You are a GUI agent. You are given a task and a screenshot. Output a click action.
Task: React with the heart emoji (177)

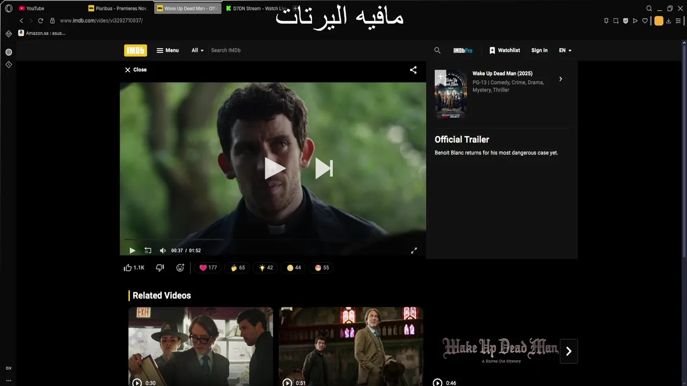pos(208,268)
